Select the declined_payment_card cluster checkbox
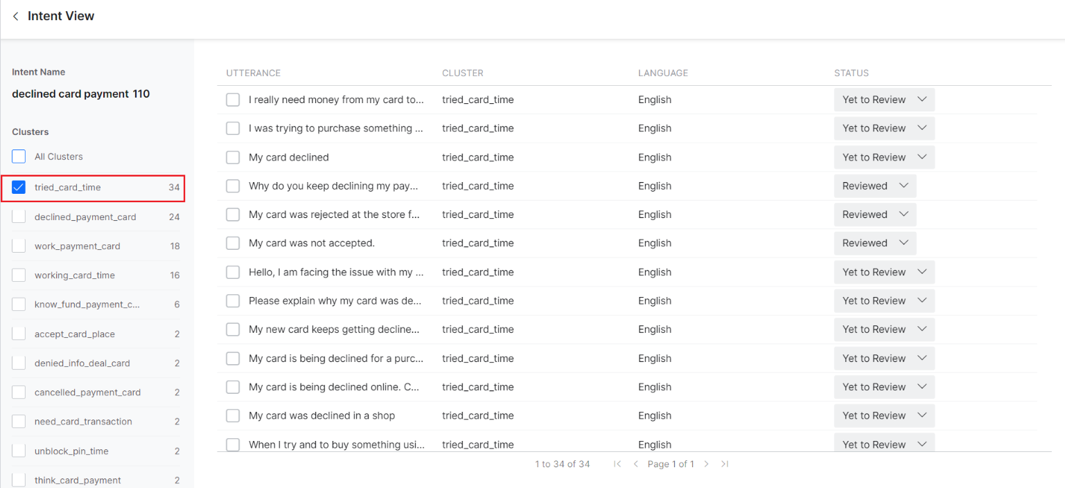Screen dimensions: 1065x488 19,217
